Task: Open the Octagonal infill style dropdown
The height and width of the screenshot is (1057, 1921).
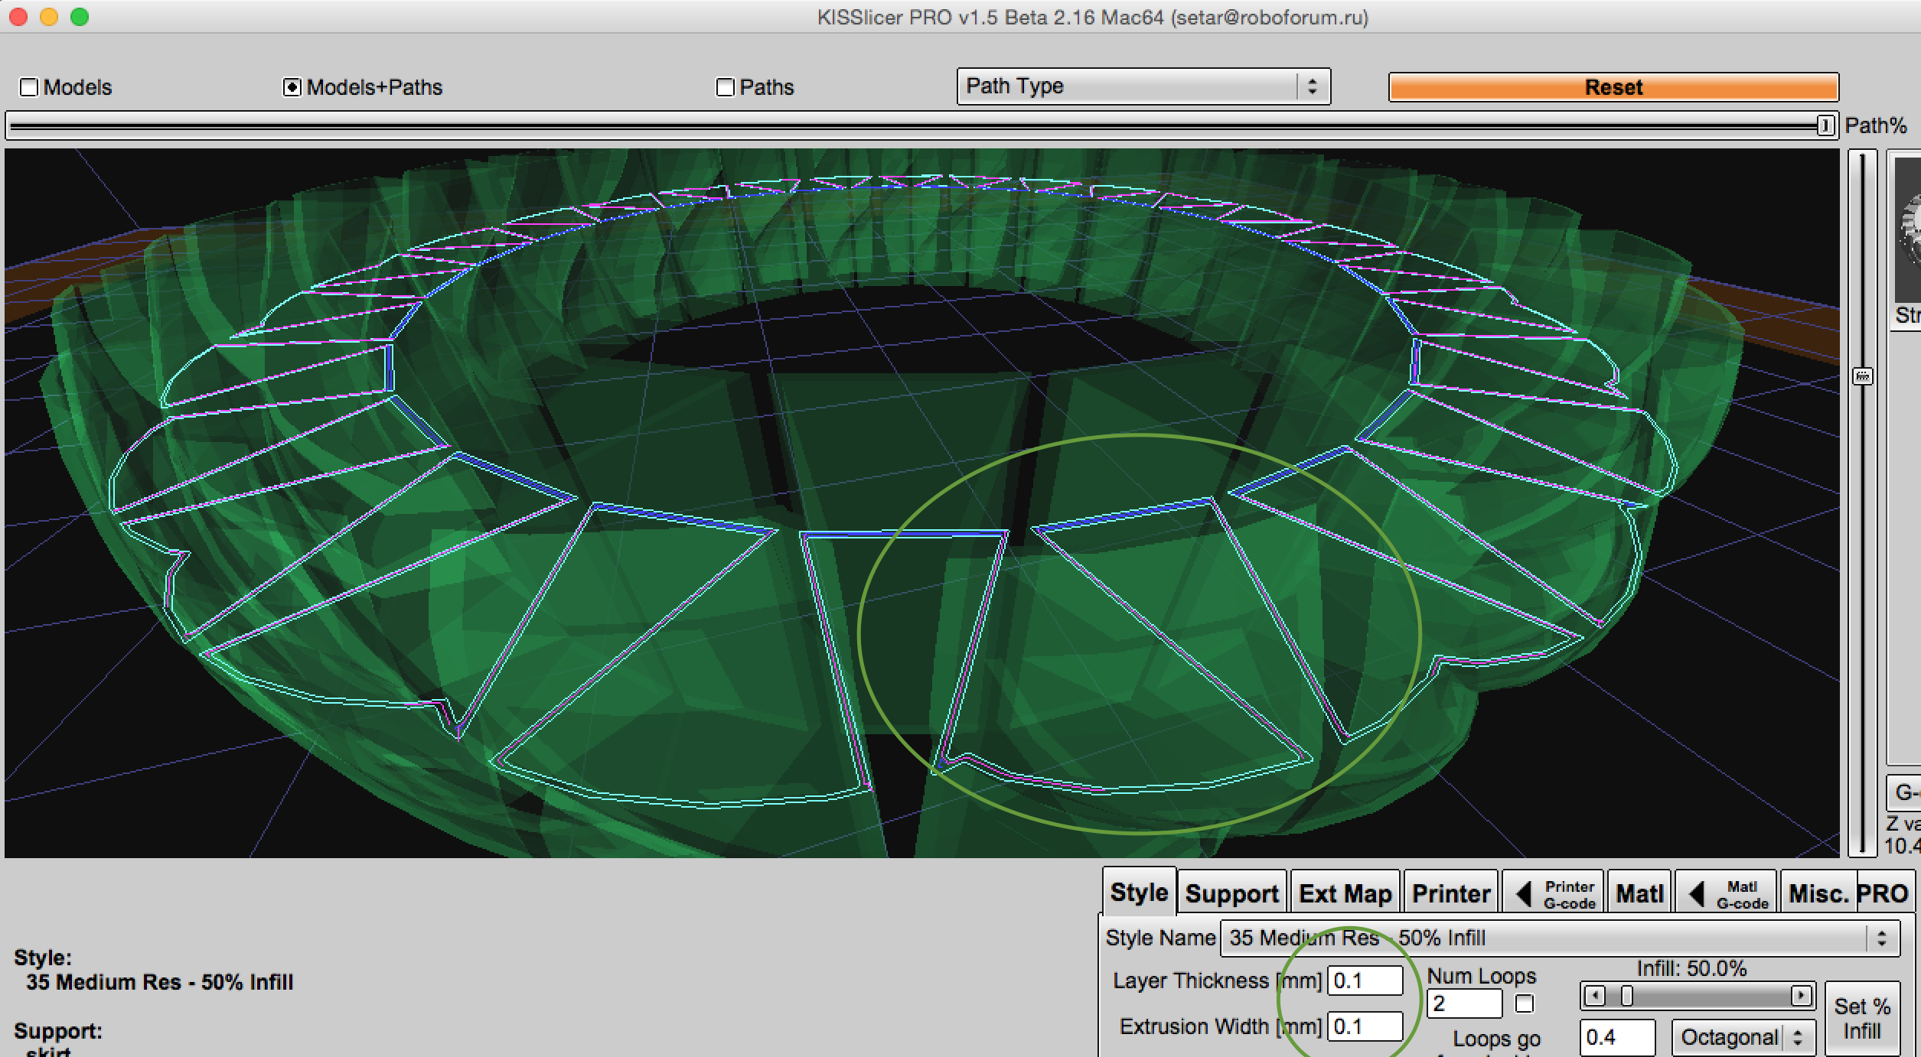Action: 1742,1037
